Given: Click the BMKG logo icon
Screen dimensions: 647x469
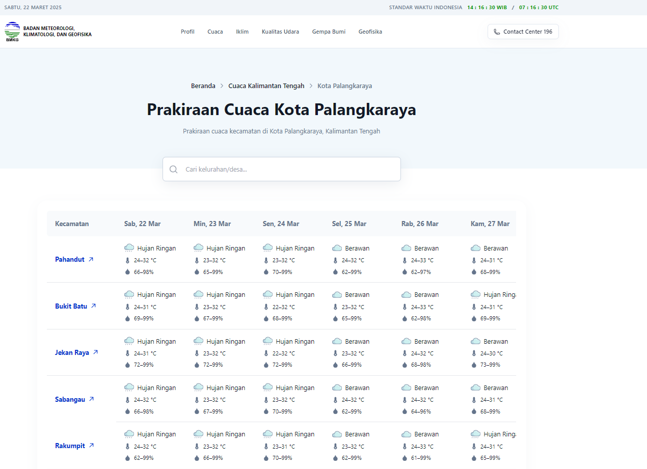Looking at the screenshot, I should click(x=12, y=32).
